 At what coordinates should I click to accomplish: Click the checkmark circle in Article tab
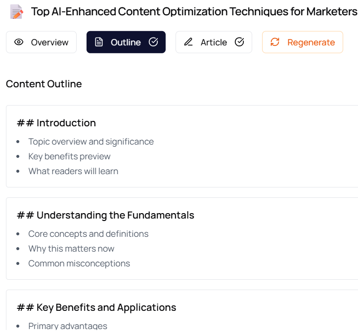(239, 42)
